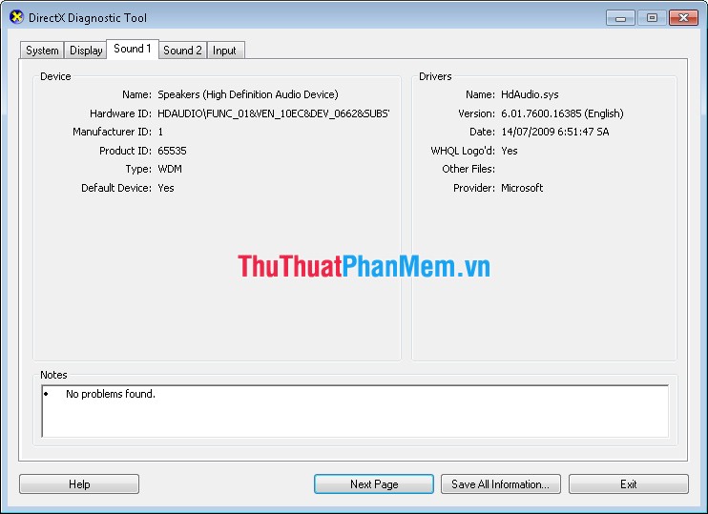Click the Help button
This screenshot has height=514, width=708.
click(79, 484)
